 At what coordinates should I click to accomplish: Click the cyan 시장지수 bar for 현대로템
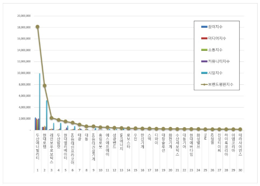coord(47,115)
